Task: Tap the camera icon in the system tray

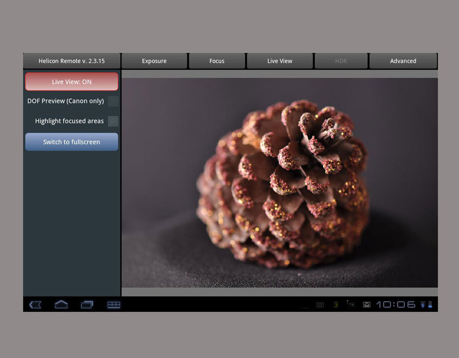Action: [320, 304]
